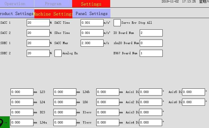
Task: Edit the SACC Time value field
Action: click(x=92, y=23)
